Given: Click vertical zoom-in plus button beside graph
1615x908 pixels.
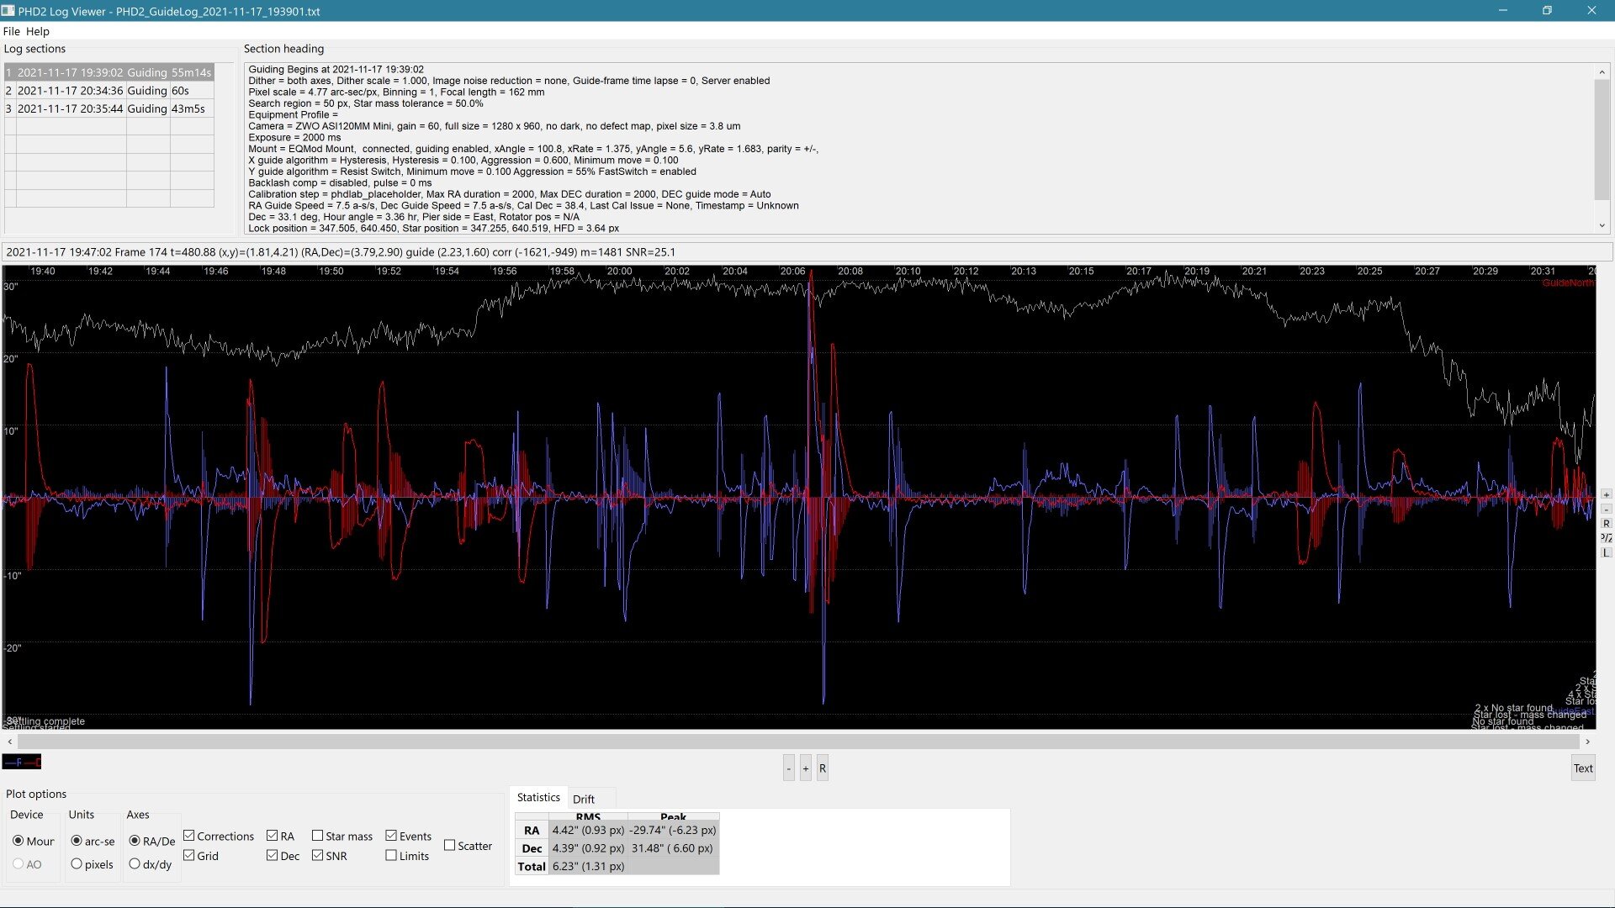Looking at the screenshot, I should point(1606,494).
